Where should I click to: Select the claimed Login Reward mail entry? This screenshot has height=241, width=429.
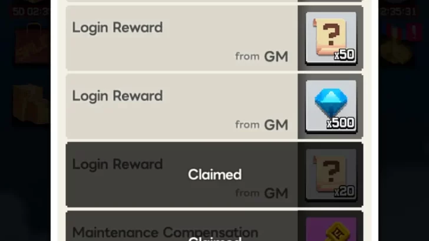[214, 175]
